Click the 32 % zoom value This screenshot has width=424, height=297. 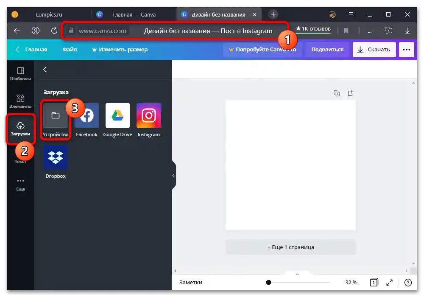tap(351, 283)
